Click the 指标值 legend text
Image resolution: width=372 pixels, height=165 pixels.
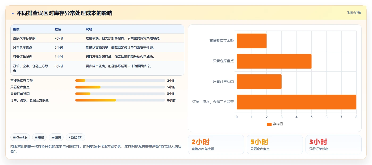[x=278, y=124]
